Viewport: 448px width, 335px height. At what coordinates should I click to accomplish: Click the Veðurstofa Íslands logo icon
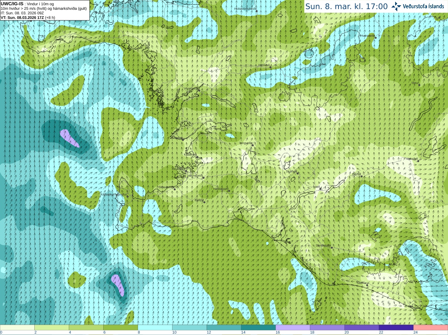click(396, 6)
